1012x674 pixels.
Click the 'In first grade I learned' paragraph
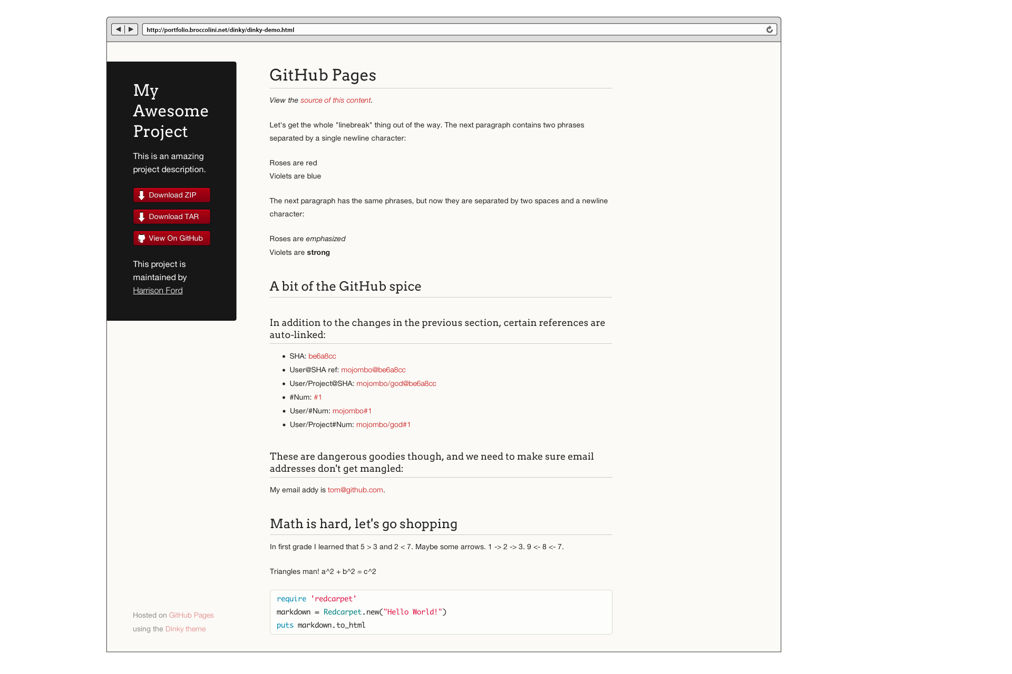coord(416,547)
